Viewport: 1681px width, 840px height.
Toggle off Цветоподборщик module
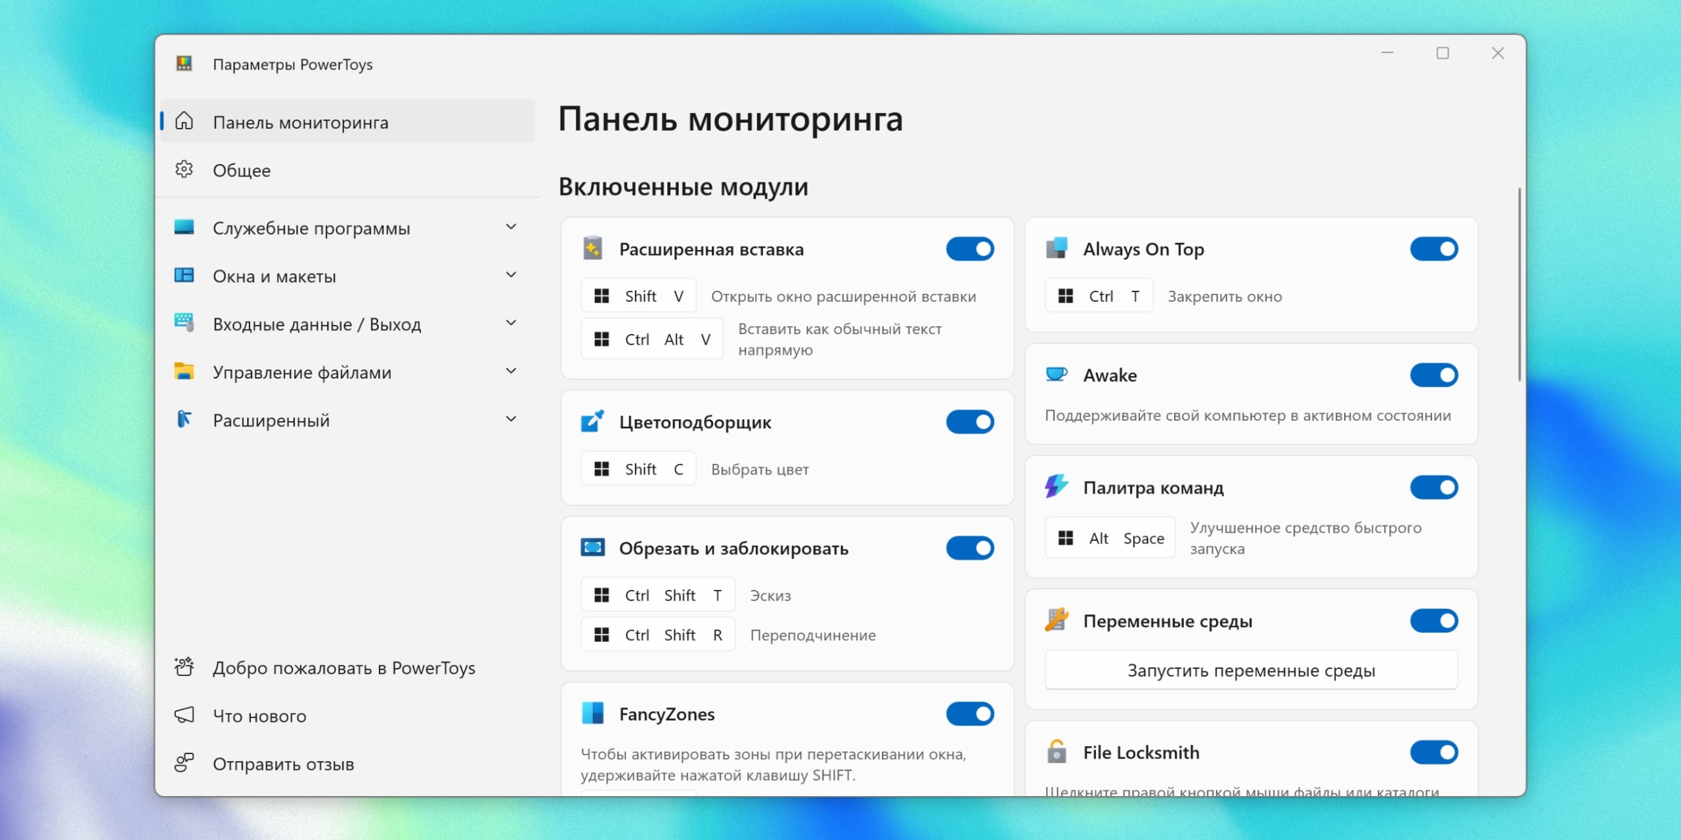click(970, 422)
